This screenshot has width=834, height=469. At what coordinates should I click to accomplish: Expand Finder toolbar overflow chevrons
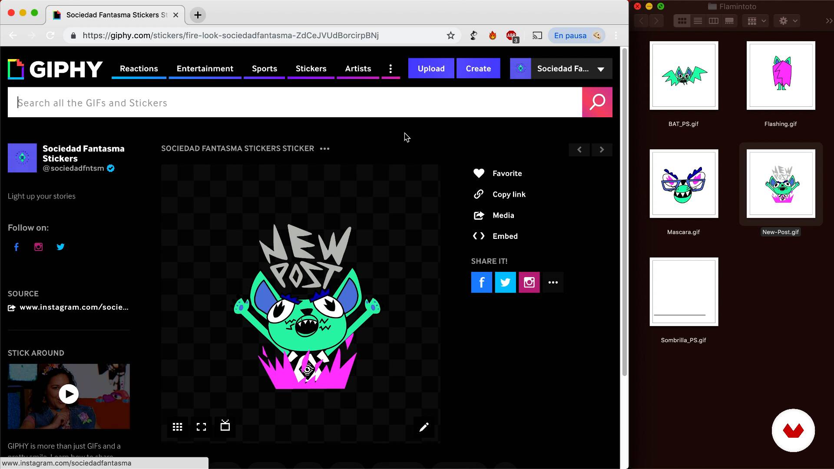click(829, 21)
